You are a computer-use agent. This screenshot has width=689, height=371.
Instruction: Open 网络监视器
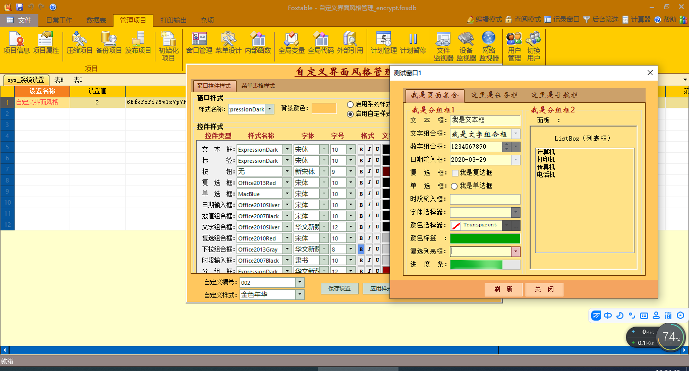[489, 46]
